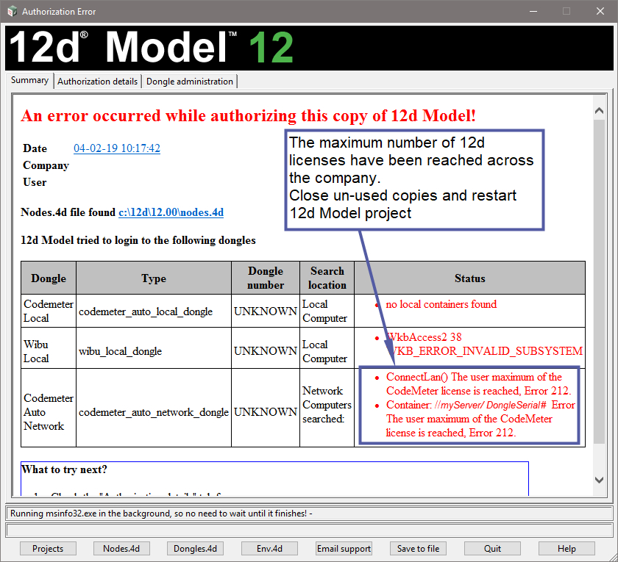Click UNKNOWN in the Codemeter Local row
The width and height of the screenshot is (618, 562).
(x=266, y=311)
